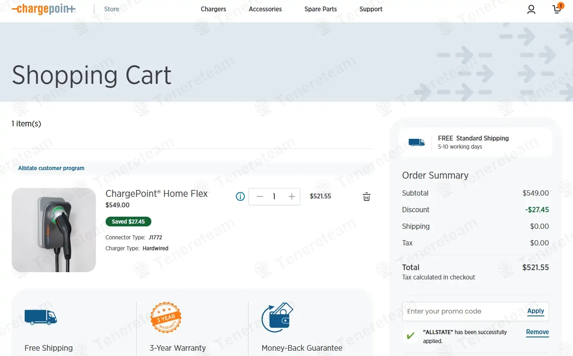Open the user account icon

pyautogui.click(x=531, y=9)
